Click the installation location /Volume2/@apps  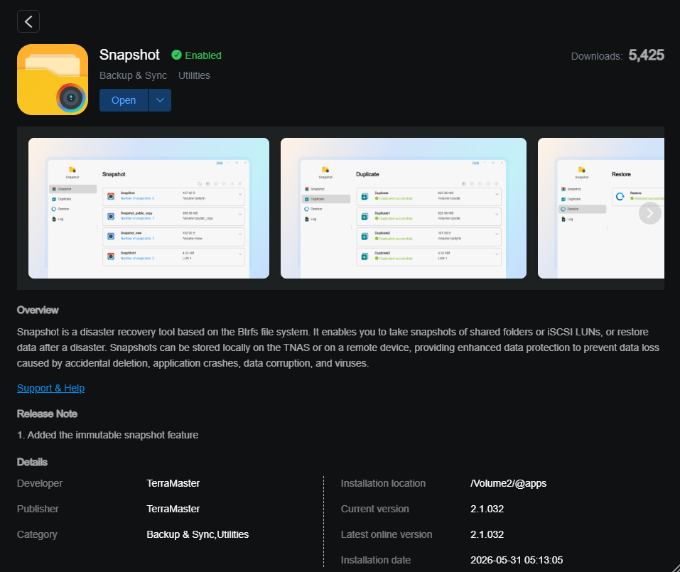[x=508, y=483]
